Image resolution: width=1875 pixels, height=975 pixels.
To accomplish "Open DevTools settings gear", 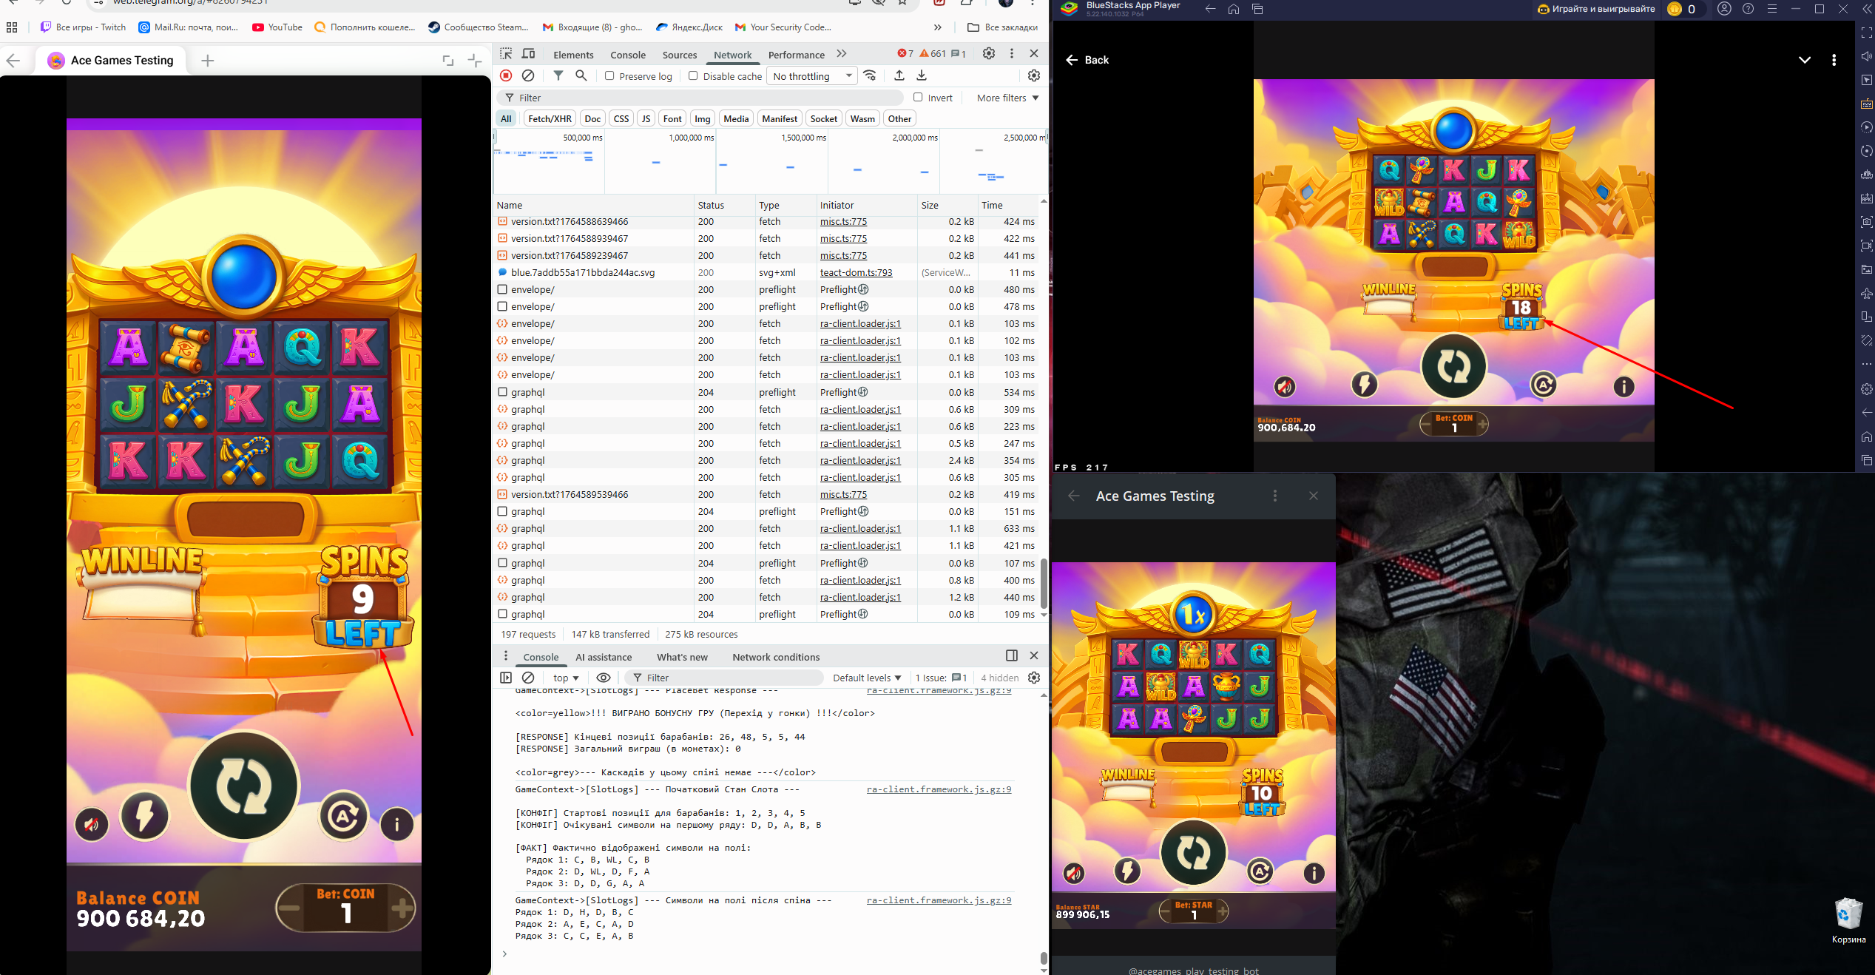I will [x=988, y=53].
